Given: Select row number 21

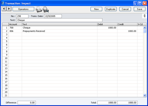Looking at the screenshot, I should point(5,95).
